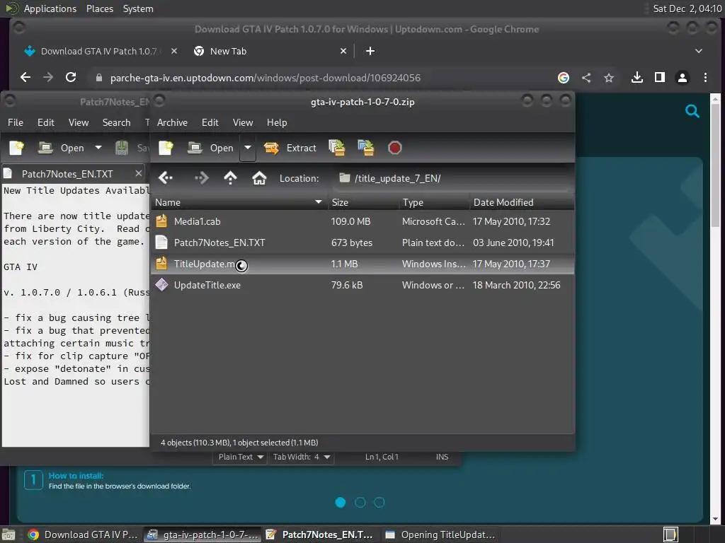725x543 pixels.
Task: Go back in Chrome
Action: tap(25, 78)
